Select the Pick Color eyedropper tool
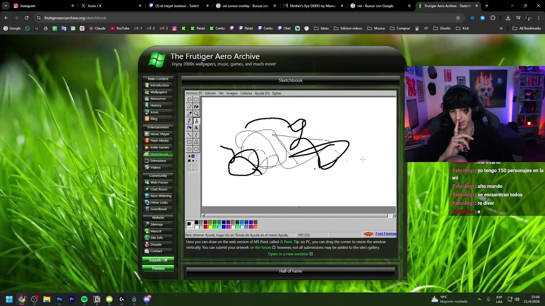Viewport: 545px width, 306px height. tap(189, 113)
